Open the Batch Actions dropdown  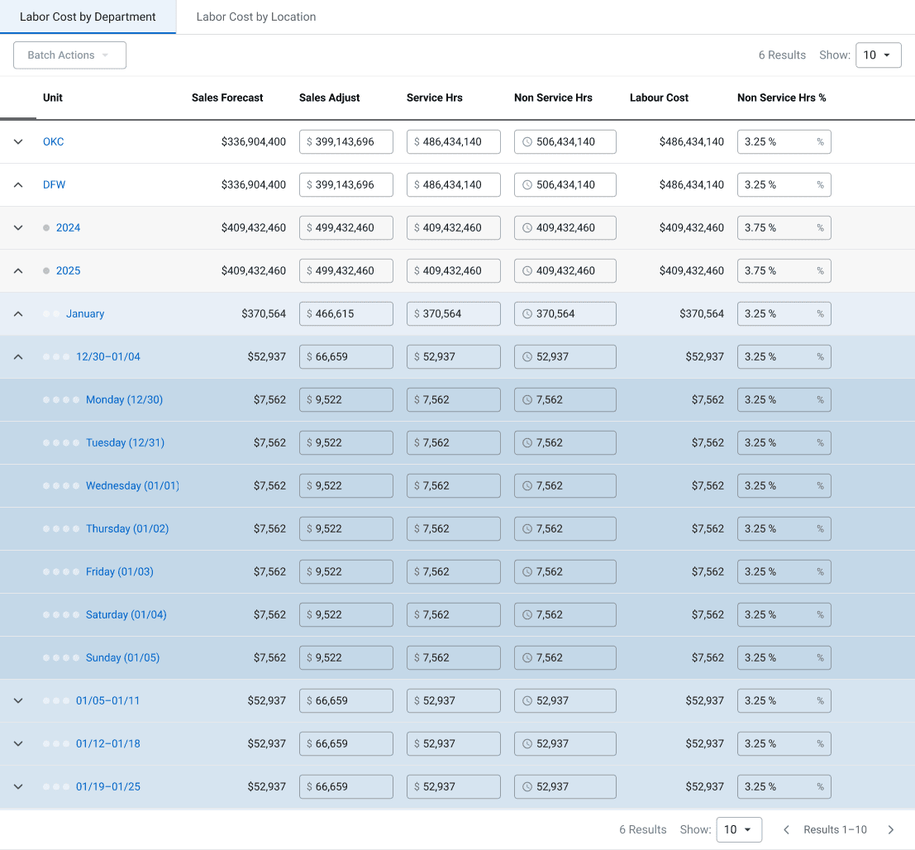[x=70, y=55]
